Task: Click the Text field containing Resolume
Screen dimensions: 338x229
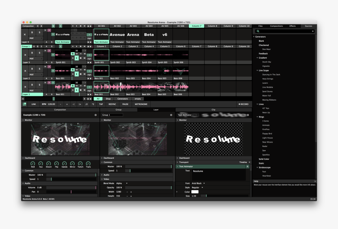Action: 219,175
